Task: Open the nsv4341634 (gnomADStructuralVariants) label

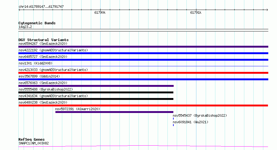Action: pos(53,96)
